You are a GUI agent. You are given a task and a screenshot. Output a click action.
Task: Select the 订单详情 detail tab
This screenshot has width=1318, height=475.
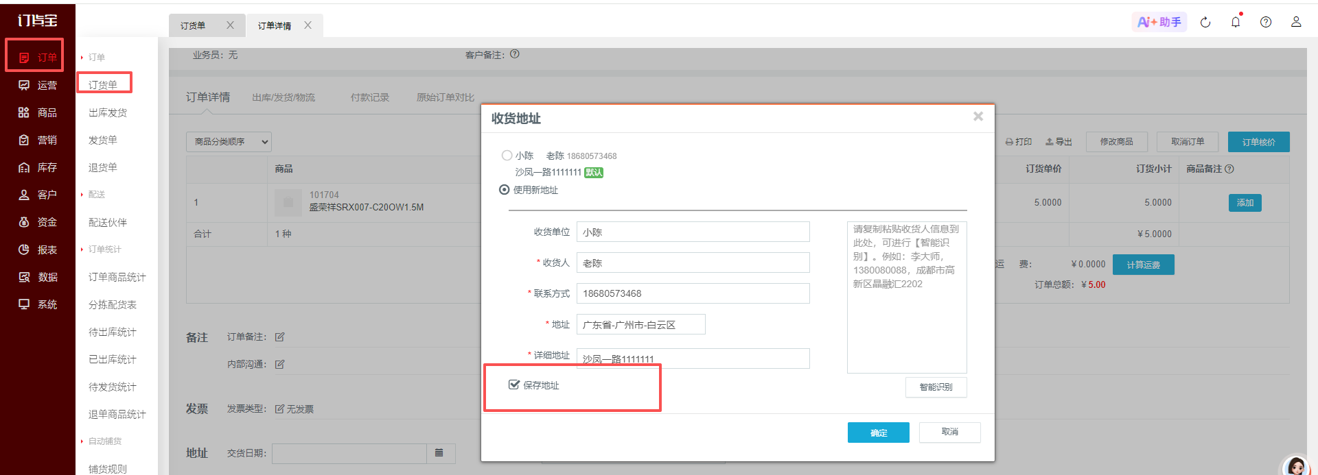click(208, 97)
